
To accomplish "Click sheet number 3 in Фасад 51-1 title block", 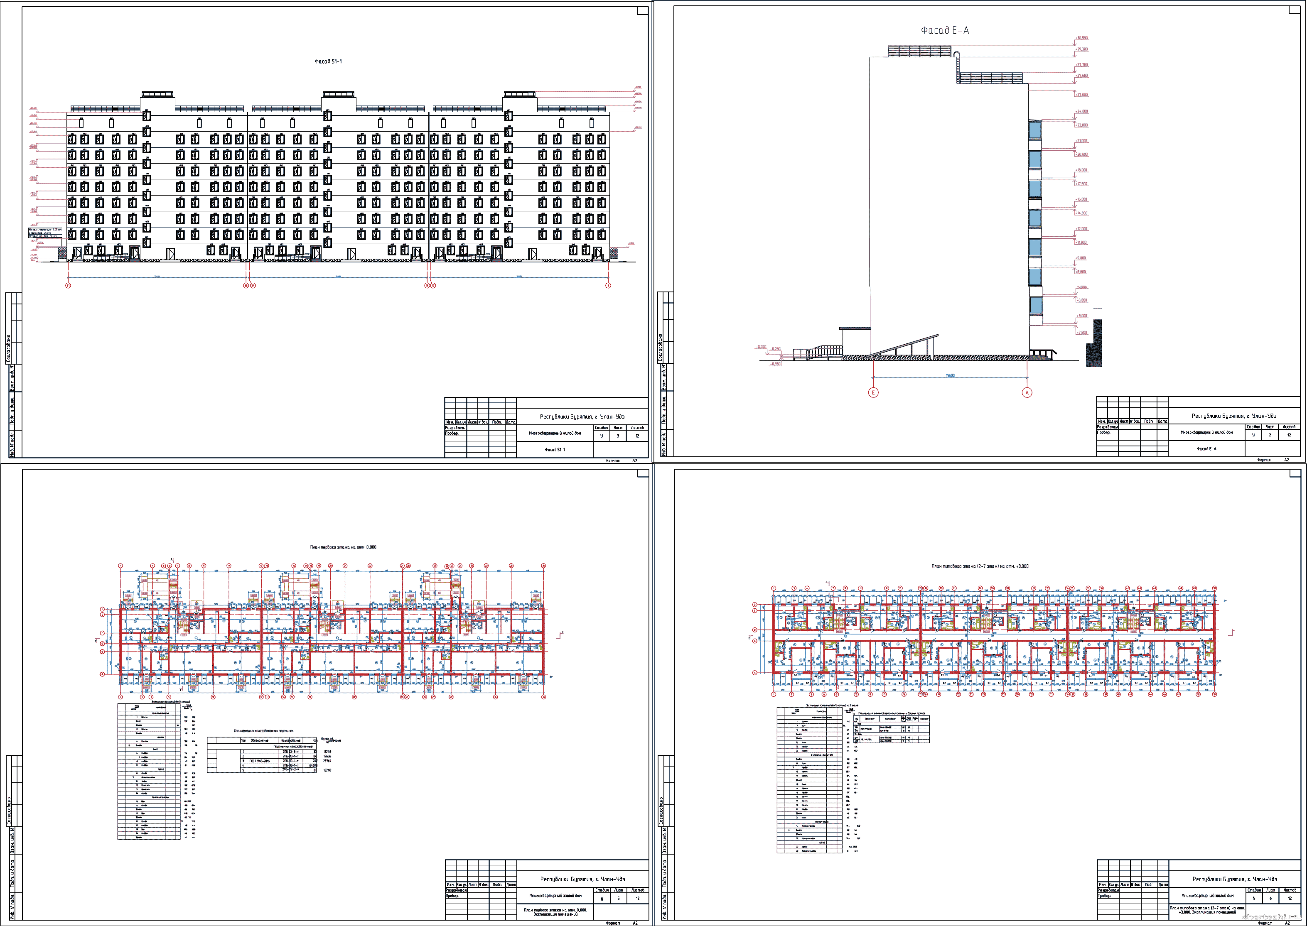I will (x=618, y=436).
